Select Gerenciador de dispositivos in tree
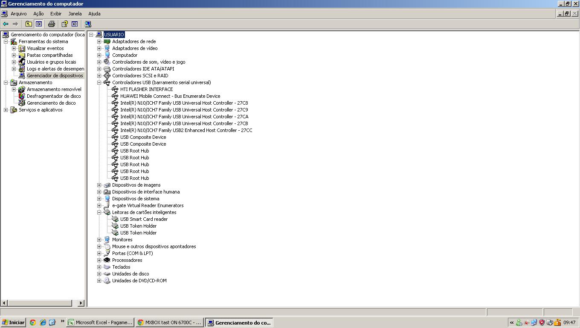Viewport: 580px width, 328px height. point(55,76)
